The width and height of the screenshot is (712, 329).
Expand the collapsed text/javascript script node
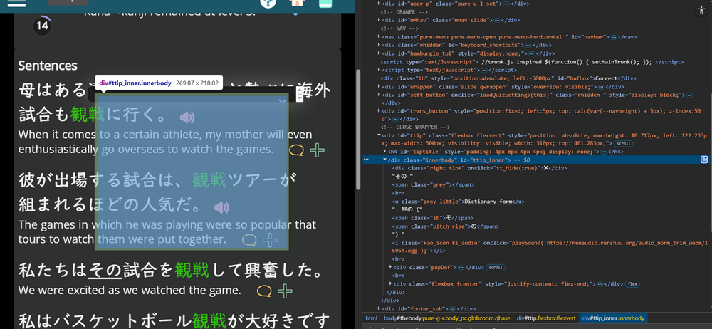click(x=379, y=70)
